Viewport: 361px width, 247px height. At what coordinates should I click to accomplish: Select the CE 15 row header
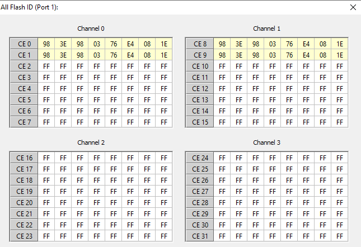(200, 122)
